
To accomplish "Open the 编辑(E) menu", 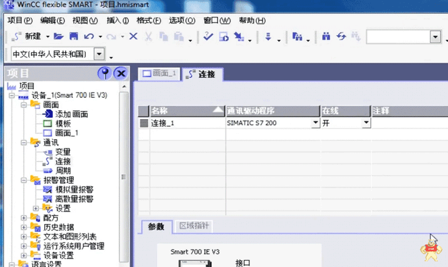I will 53,21.
